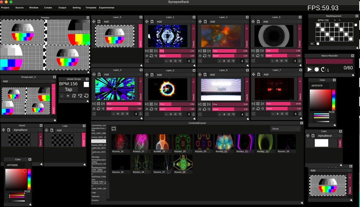Pause playback on Layer_1
The height and width of the screenshot is (207, 360).
coord(152,51)
